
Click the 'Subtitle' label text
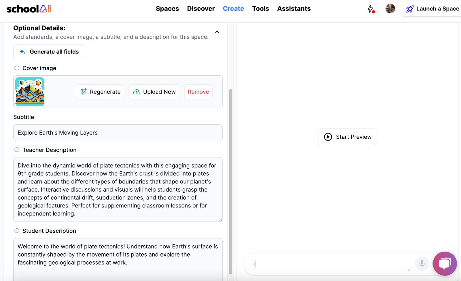point(24,117)
